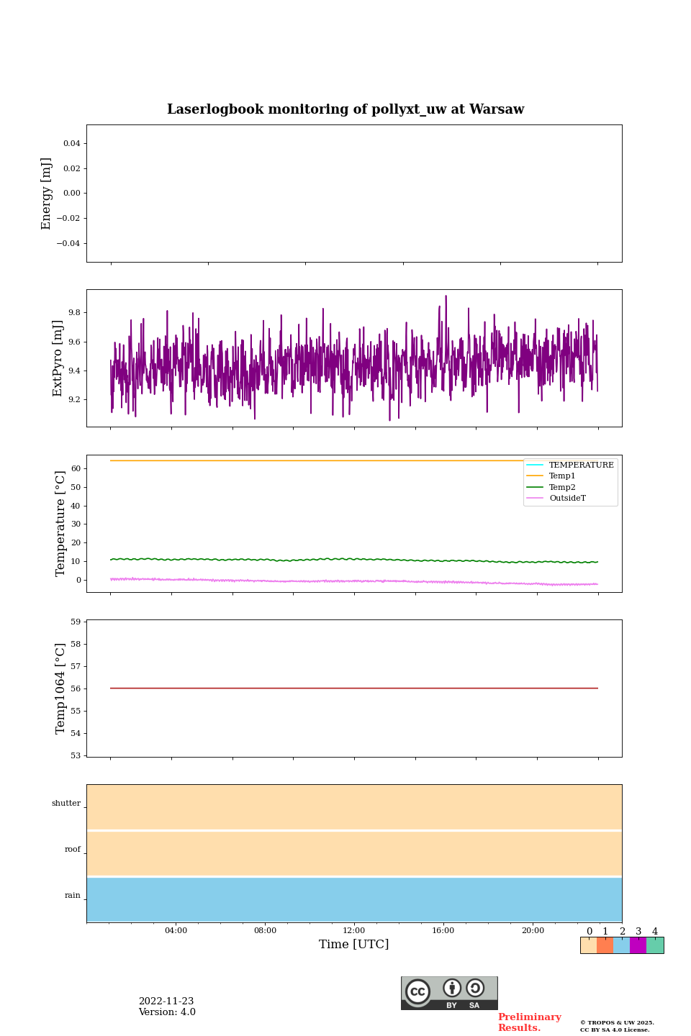Click the 9.8 tick on ExtPyro axis
Screen dimensions: 691x1036
[x=74, y=313]
